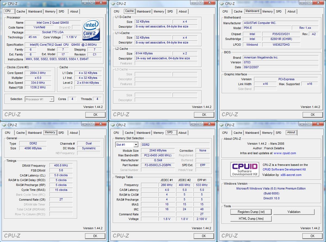Click the SPD manufacturer G.Skill
The height and width of the screenshot is (242, 326).
pyautogui.click(x=158, y=160)
